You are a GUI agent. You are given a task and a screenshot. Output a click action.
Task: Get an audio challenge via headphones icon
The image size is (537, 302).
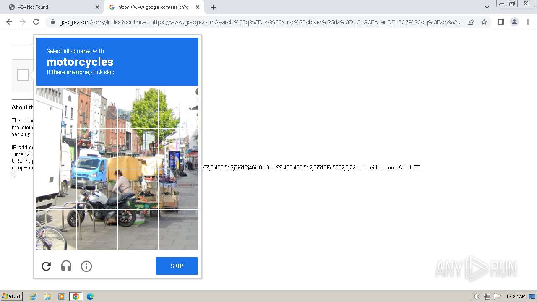(66, 266)
